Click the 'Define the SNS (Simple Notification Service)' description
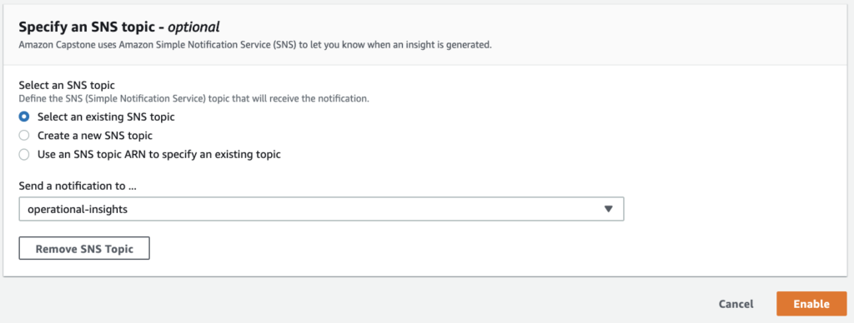Image resolution: width=854 pixels, height=323 pixels. pyautogui.click(x=193, y=99)
